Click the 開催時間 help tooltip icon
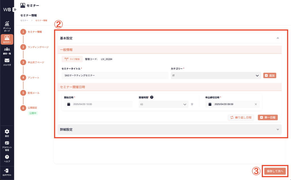The height and width of the screenshot is (180, 291). point(152,97)
